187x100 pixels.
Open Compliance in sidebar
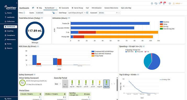pyautogui.click(x=10, y=35)
